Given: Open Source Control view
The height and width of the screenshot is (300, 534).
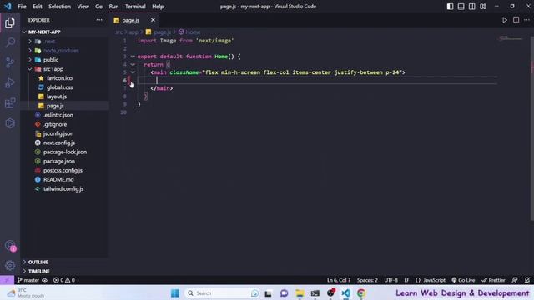Looking at the screenshot, I should pos(10,62).
